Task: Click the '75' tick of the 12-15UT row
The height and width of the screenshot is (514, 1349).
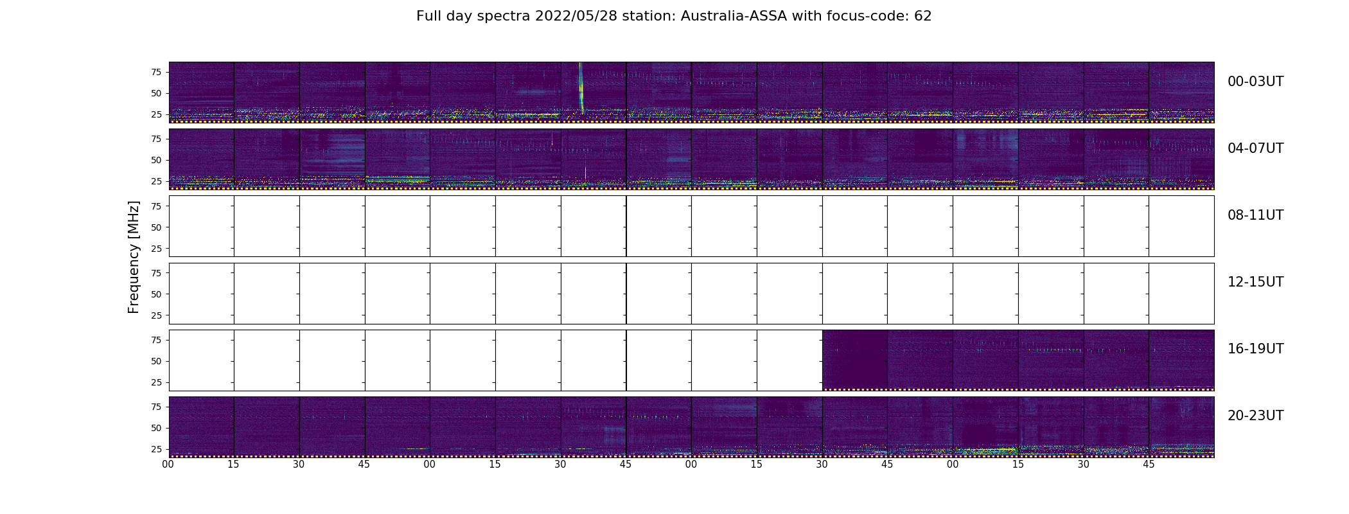Action: click(x=156, y=273)
